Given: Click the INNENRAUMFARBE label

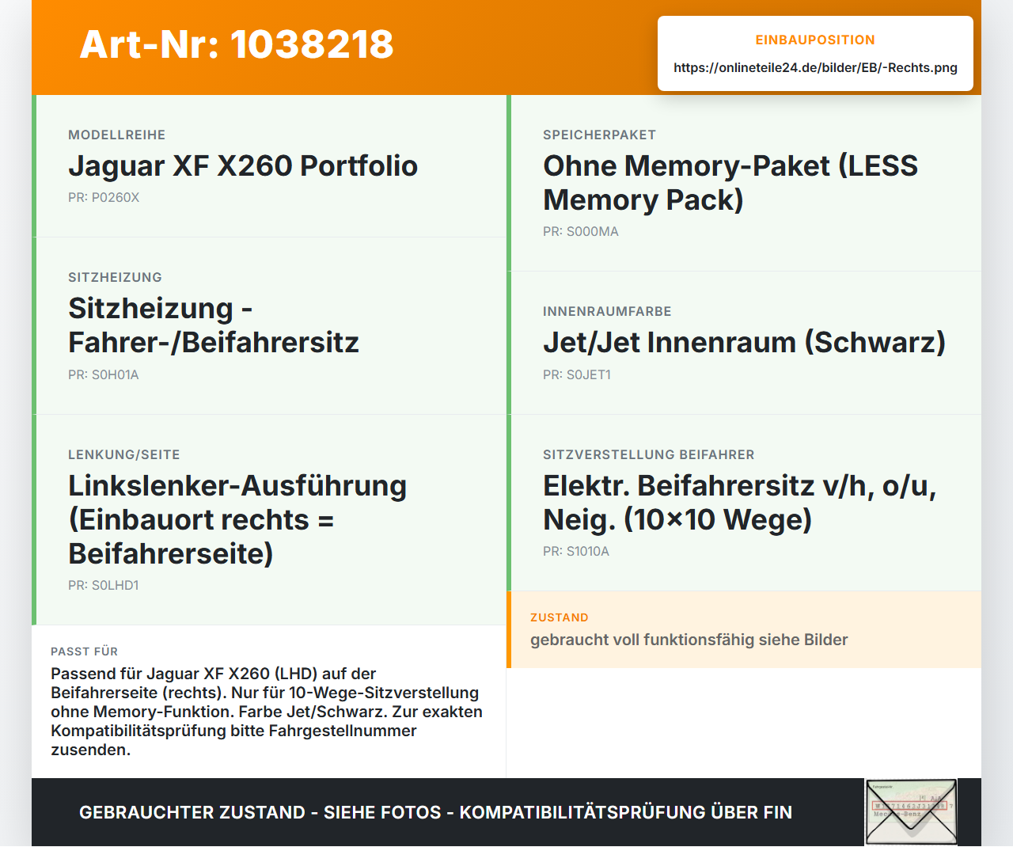Looking at the screenshot, I should point(607,311).
